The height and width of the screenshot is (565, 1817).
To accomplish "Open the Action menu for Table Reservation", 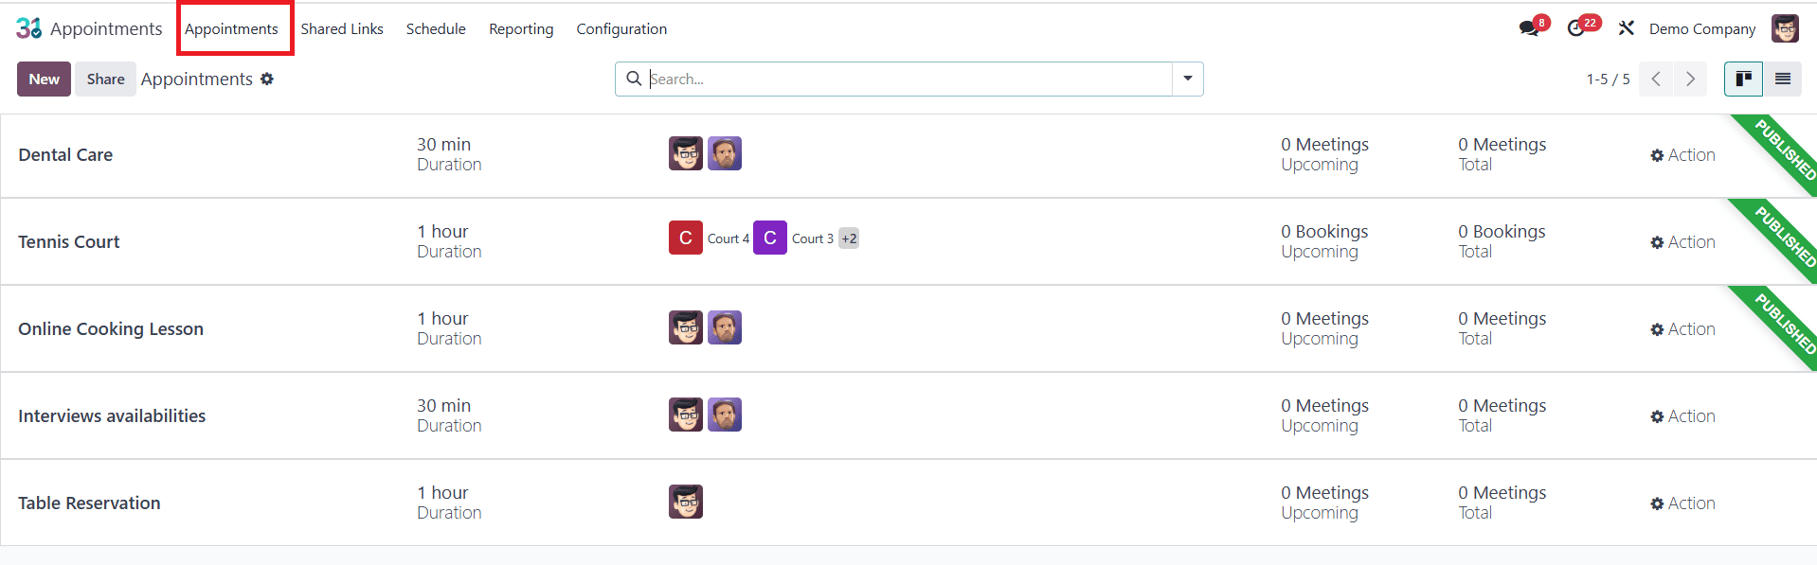I will click(1682, 503).
